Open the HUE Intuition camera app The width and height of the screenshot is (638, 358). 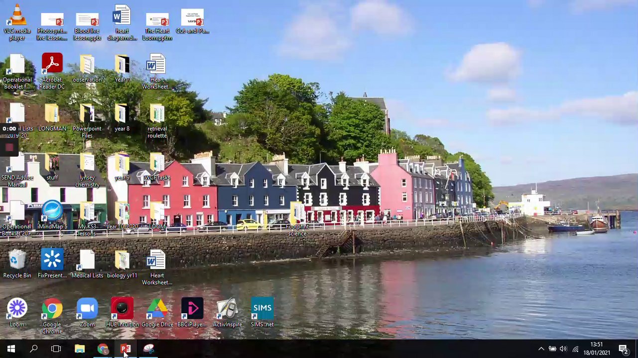pos(122,309)
